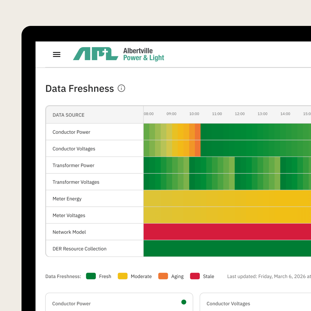Open the Conductor Voltages card title
311x311 pixels.
pyautogui.click(x=228, y=304)
